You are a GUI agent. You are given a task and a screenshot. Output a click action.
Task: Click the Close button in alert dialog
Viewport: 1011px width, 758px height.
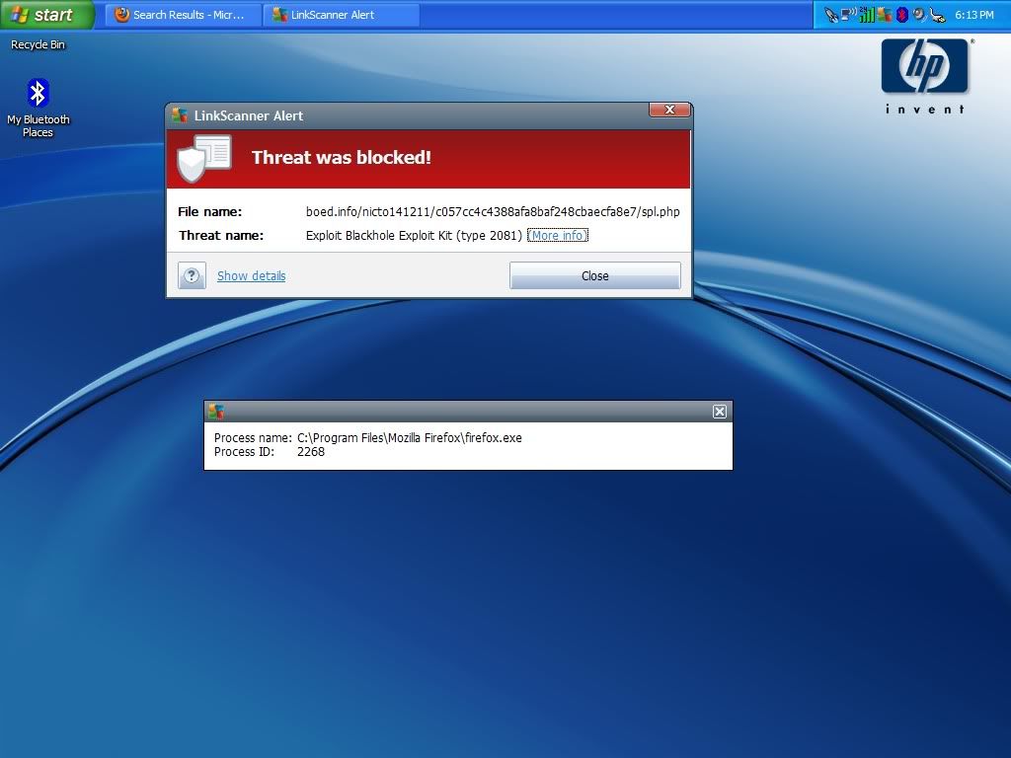(594, 275)
